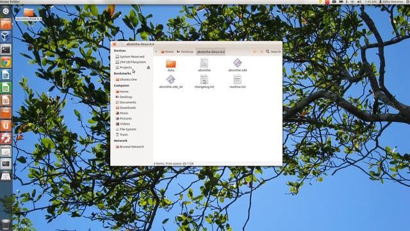Image resolution: width=410 pixels, height=231 pixels.
Task: Open the network indicator menu
Action: pyautogui.click(x=352, y=2)
